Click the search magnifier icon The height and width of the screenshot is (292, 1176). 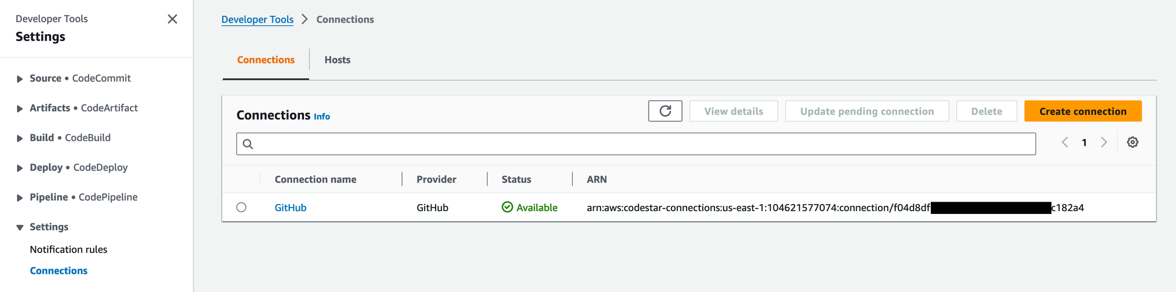pyautogui.click(x=248, y=144)
